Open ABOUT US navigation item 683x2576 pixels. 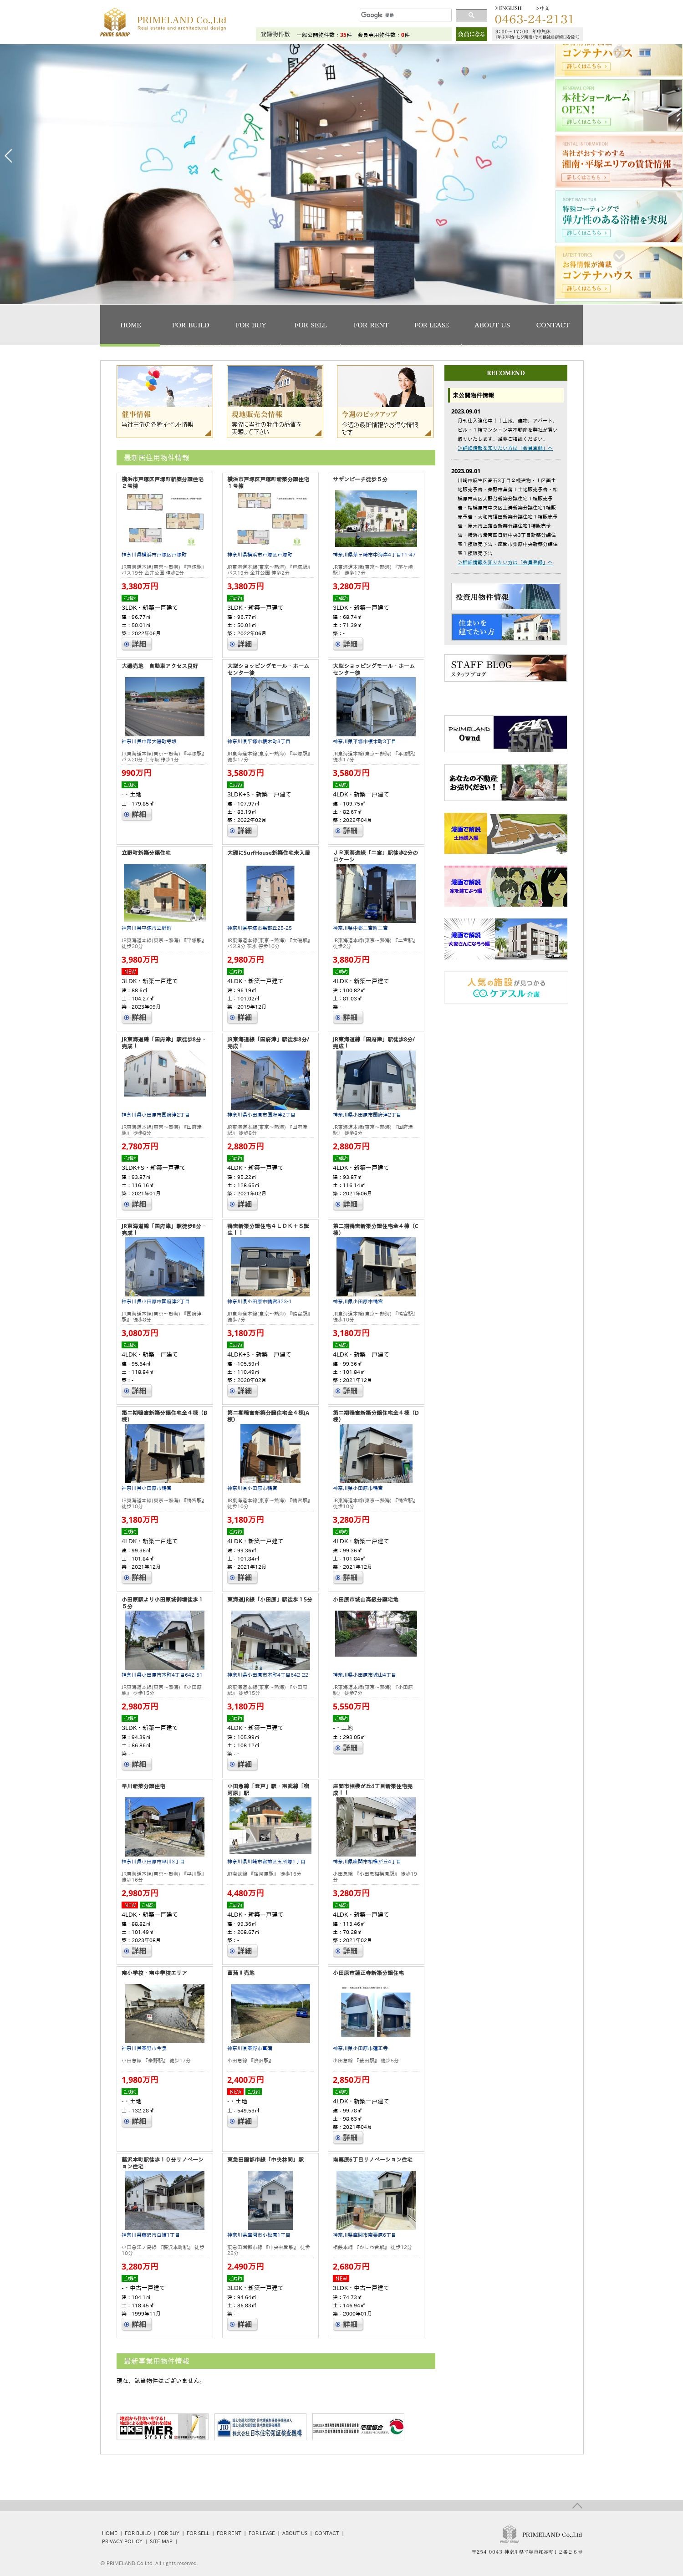492,325
